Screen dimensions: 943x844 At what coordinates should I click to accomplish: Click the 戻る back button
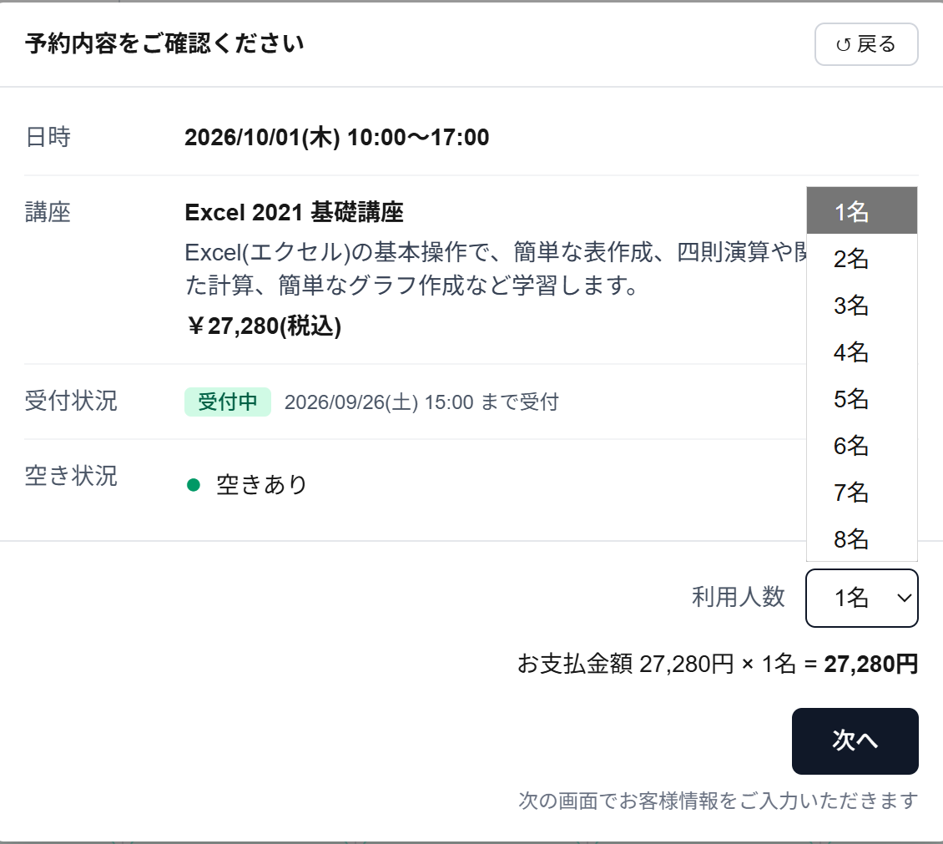click(x=866, y=44)
